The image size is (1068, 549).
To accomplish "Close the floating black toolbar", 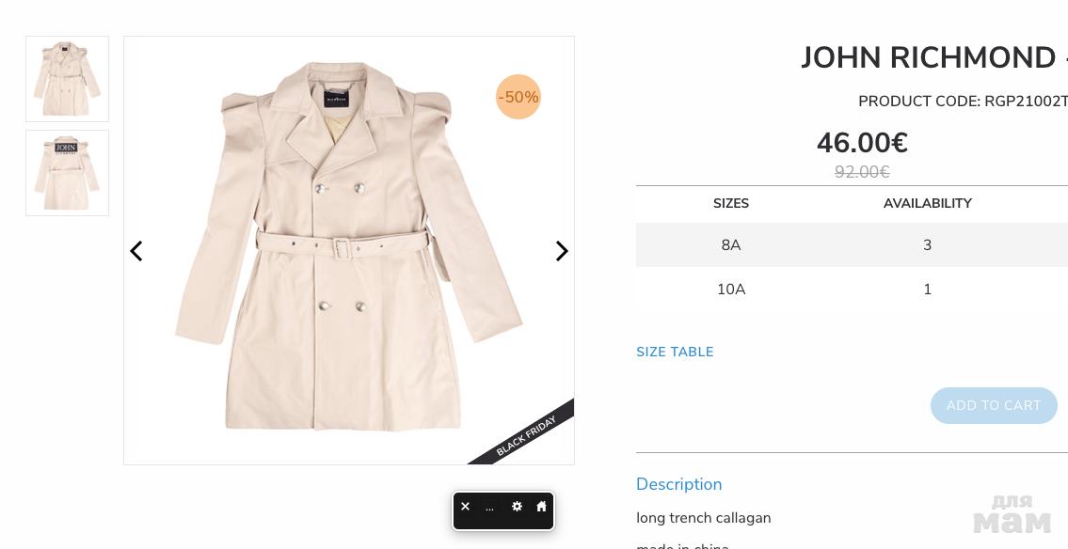I will [465, 507].
